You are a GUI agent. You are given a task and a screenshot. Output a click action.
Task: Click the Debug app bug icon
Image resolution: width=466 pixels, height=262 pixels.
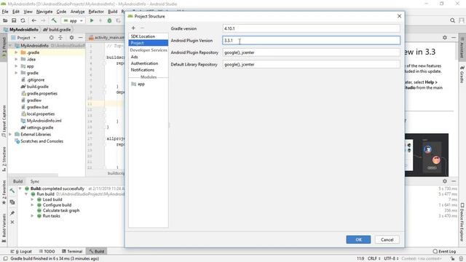(109, 20)
